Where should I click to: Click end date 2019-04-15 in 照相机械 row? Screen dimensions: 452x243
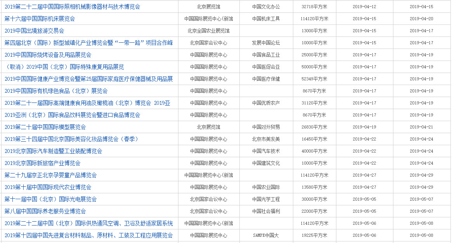point(421,7)
